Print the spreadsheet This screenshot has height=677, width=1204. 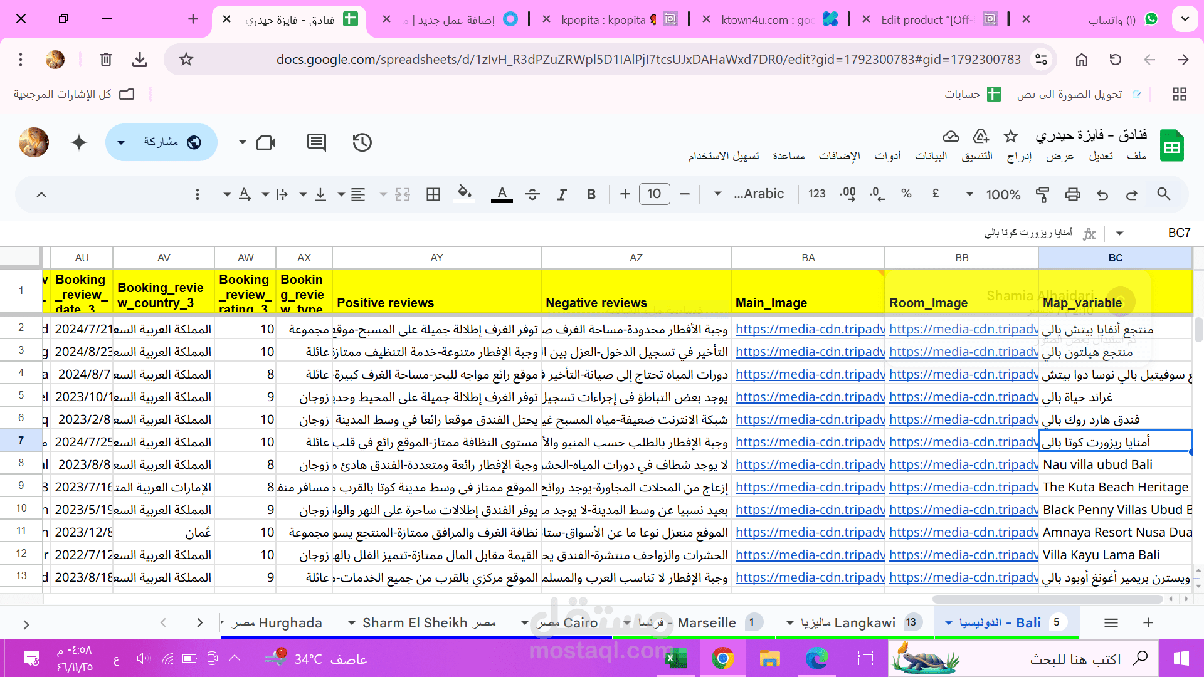(x=1073, y=194)
